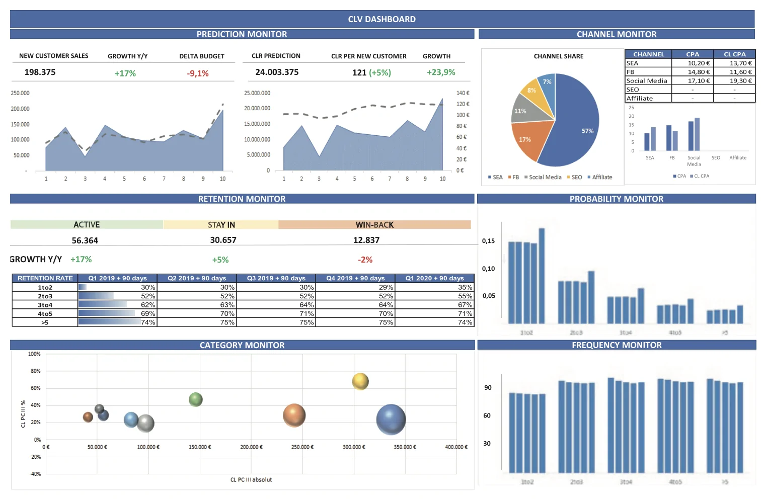Click the largest blue bubble near 350.000 €
The width and height of the screenshot is (762, 503).
(391, 420)
